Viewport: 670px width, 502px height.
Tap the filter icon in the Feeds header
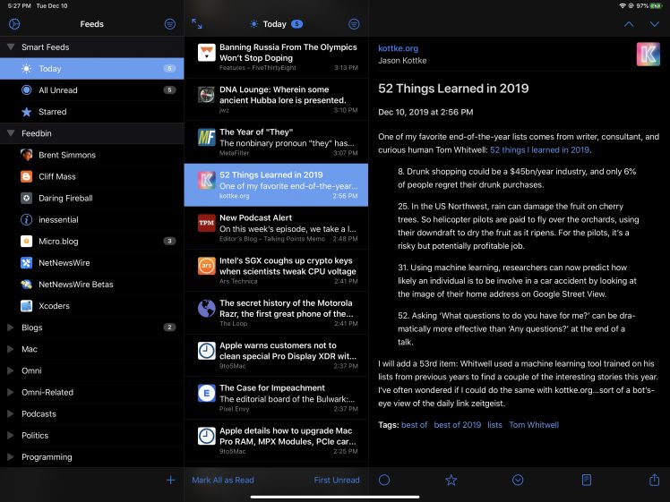click(x=170, y=24)
